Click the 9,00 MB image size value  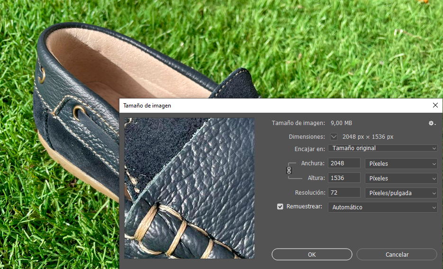341,123
